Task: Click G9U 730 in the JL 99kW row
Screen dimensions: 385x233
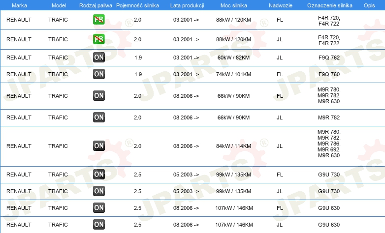Action: (329, 191)
